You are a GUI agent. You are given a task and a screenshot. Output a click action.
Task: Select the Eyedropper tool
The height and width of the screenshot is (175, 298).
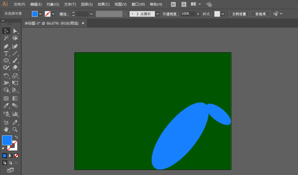tap(6, 106)
